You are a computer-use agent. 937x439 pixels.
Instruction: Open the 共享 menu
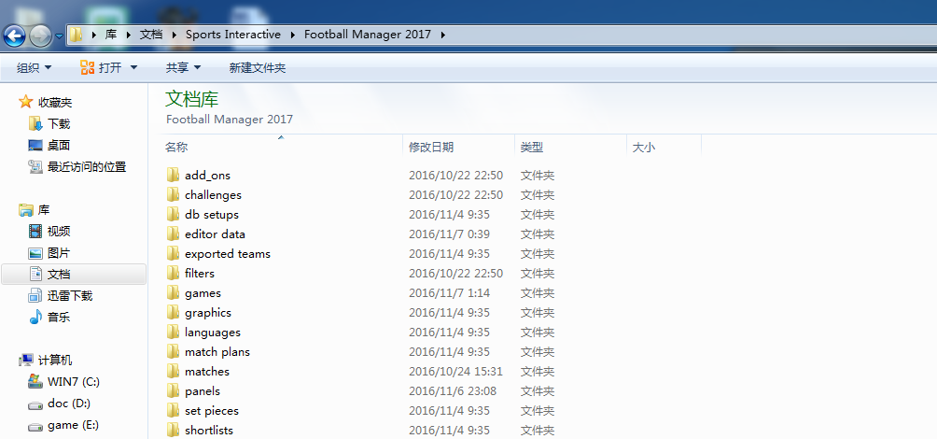point(184,67)
